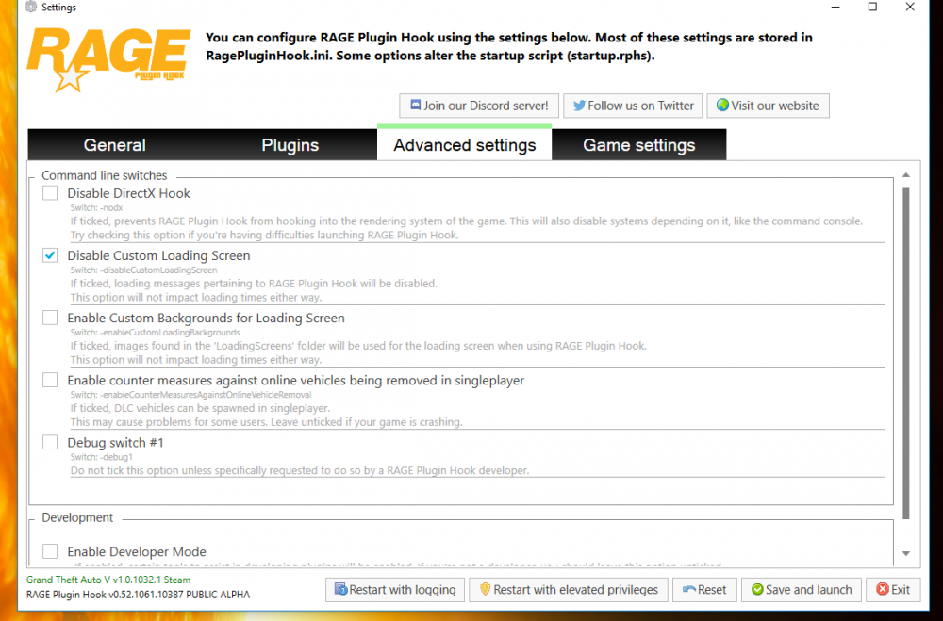
Task: Toggle the Enable Developer Mode checkbox
Action: coord(50,551)
